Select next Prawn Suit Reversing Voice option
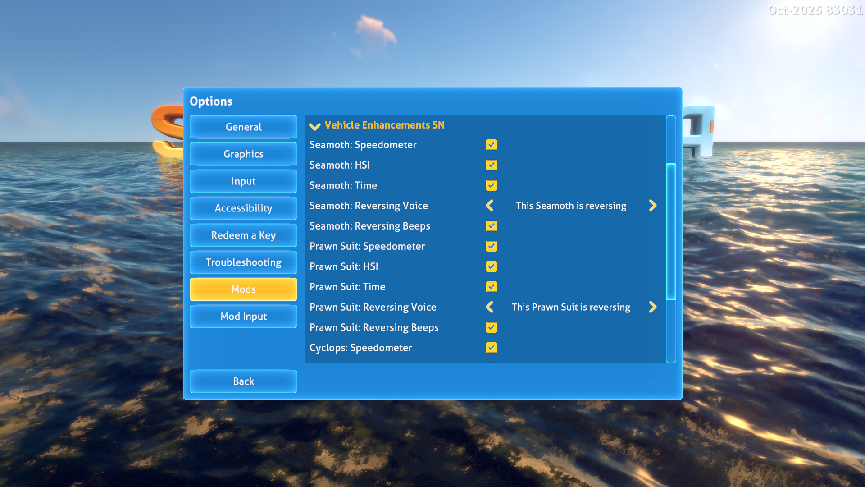865x487 pixels. pyautogui.click(x=652, y=307)
